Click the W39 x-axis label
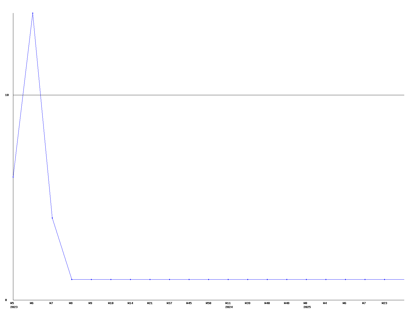Image resolution: width=417 pixels, height=313 pixels. pyautogui.click(x=248, y=303)
